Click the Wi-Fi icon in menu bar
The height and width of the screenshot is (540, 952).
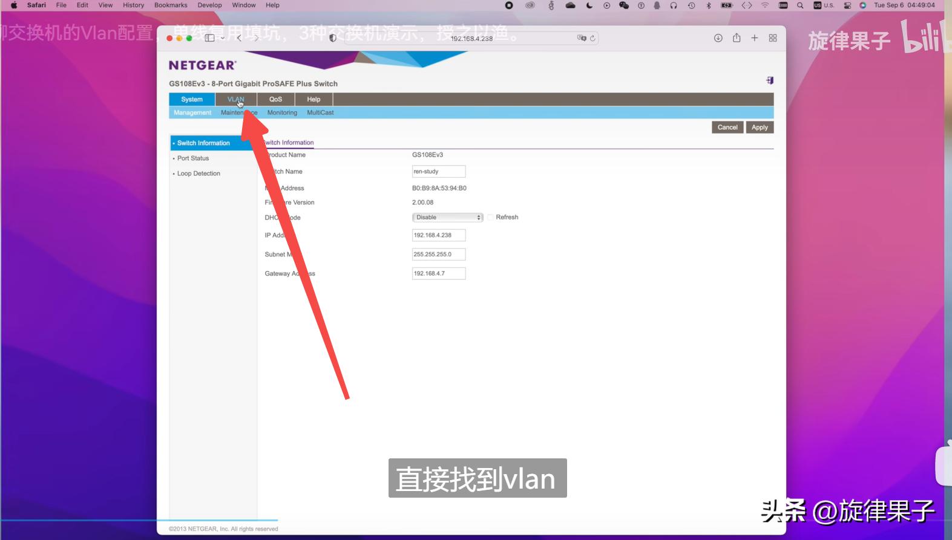pos(765,5)
